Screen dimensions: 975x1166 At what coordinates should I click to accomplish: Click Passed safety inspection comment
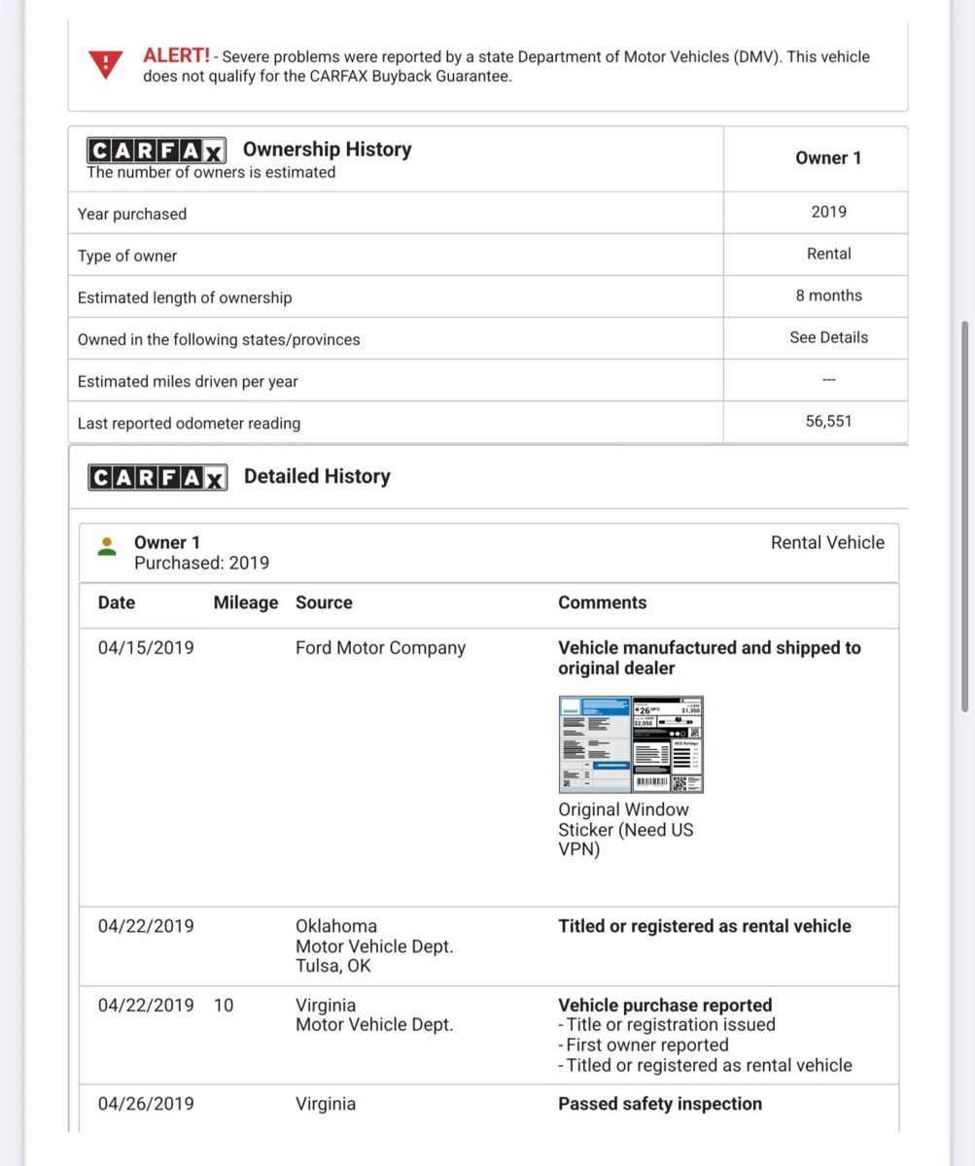coord(660,1104)
